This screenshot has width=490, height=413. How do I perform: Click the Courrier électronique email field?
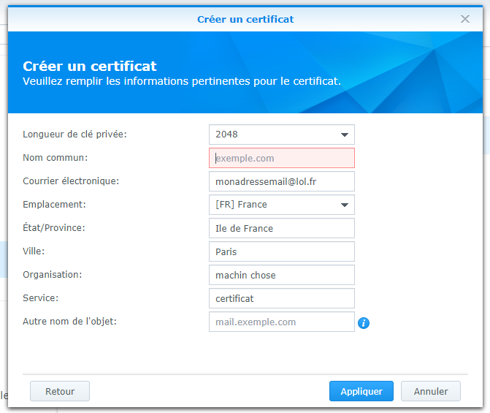(x=281, y=181)
